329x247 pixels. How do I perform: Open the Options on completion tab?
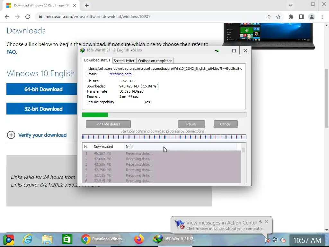tap(155, 61)
